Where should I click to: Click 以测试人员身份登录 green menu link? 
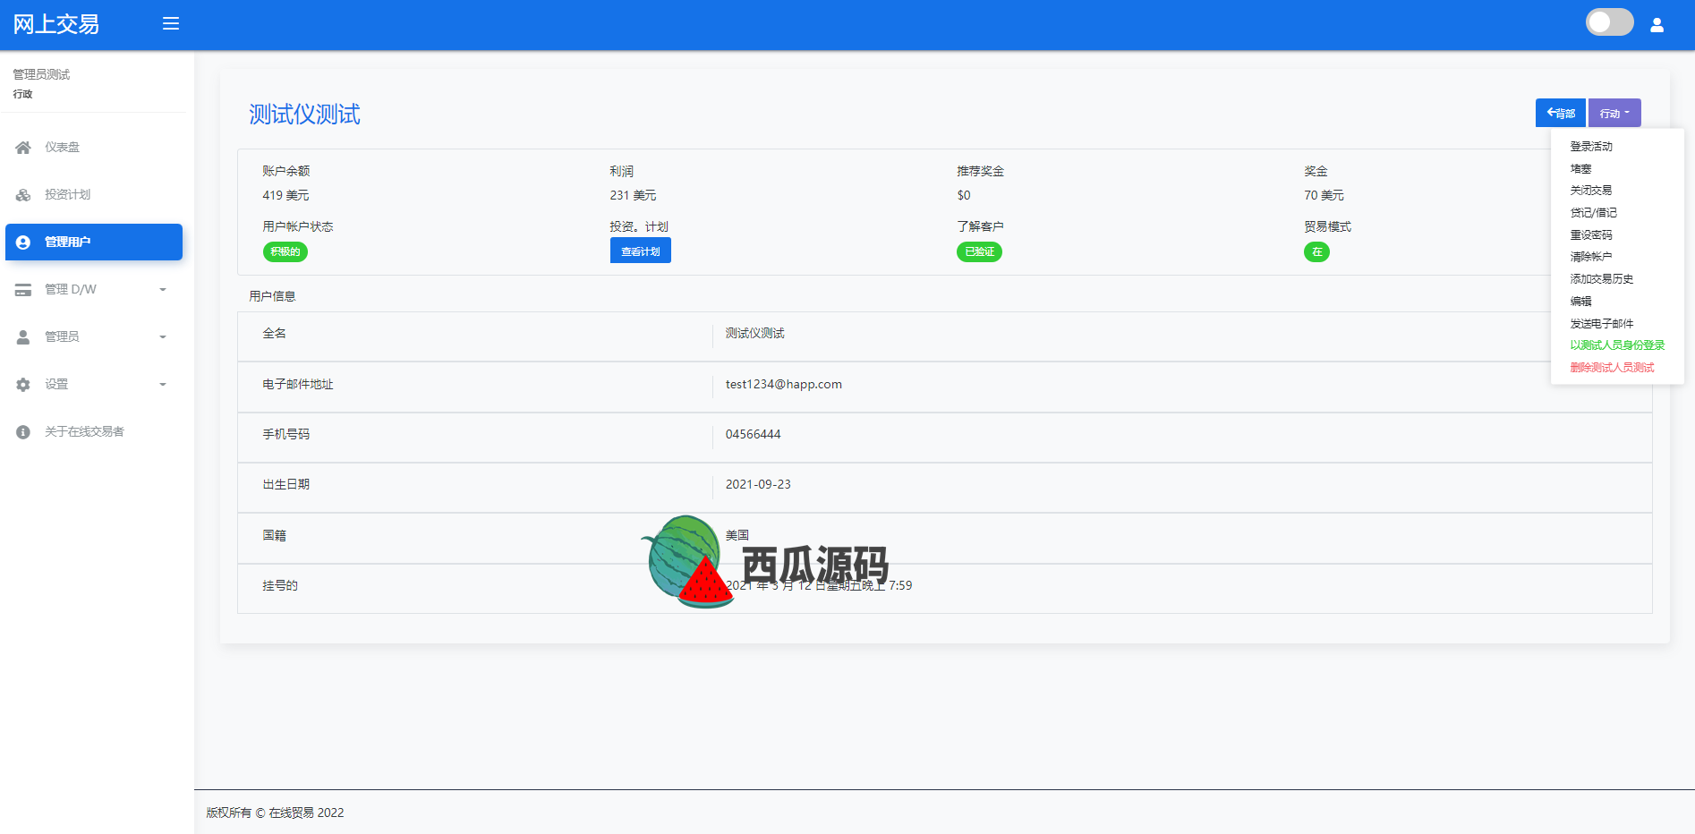[x=1616, y=345]
